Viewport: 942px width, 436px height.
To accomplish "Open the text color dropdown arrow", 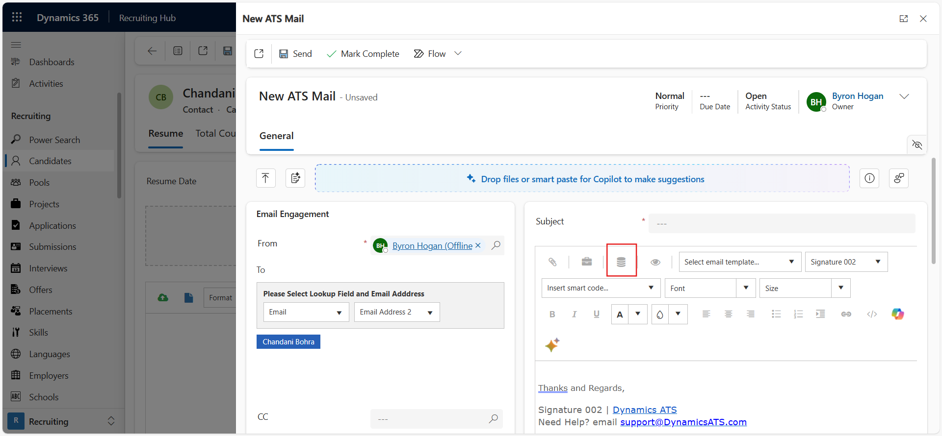I will (x=638, y=314).
